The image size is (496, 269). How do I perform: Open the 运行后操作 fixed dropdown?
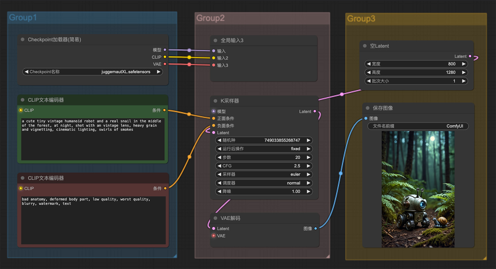264,149
